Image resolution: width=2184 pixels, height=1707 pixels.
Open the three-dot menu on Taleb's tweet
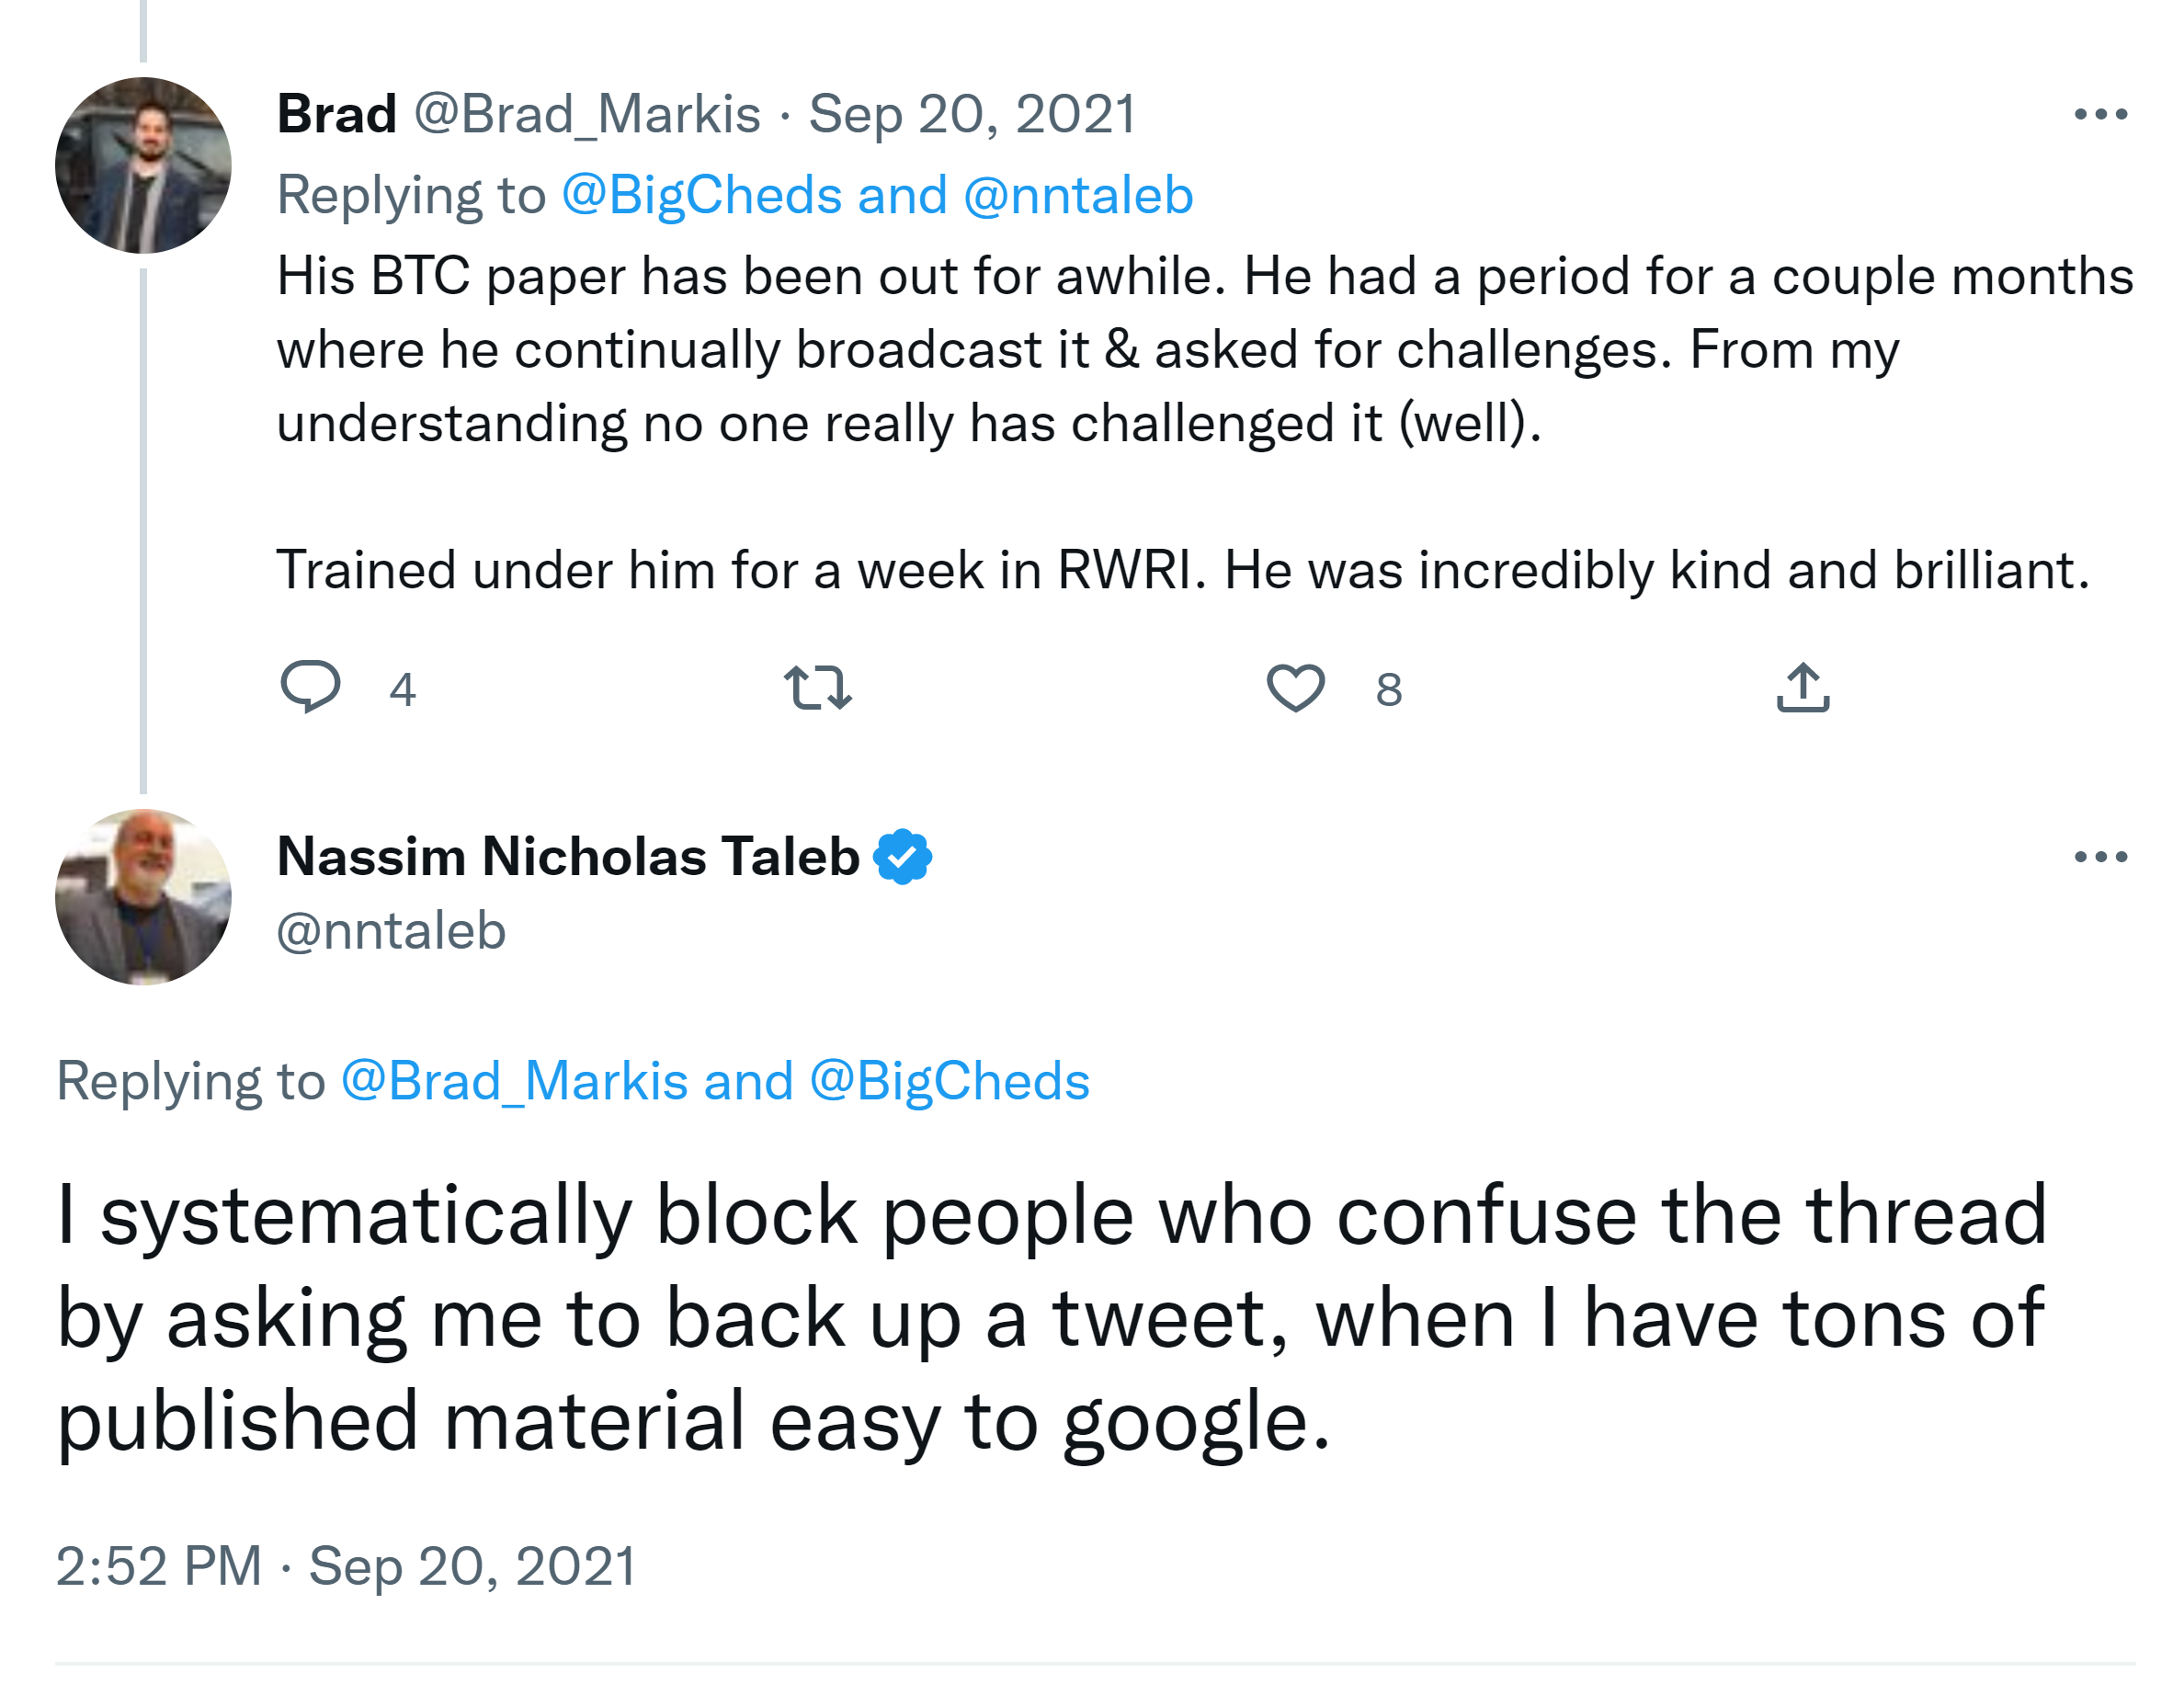pos(2100,857)
